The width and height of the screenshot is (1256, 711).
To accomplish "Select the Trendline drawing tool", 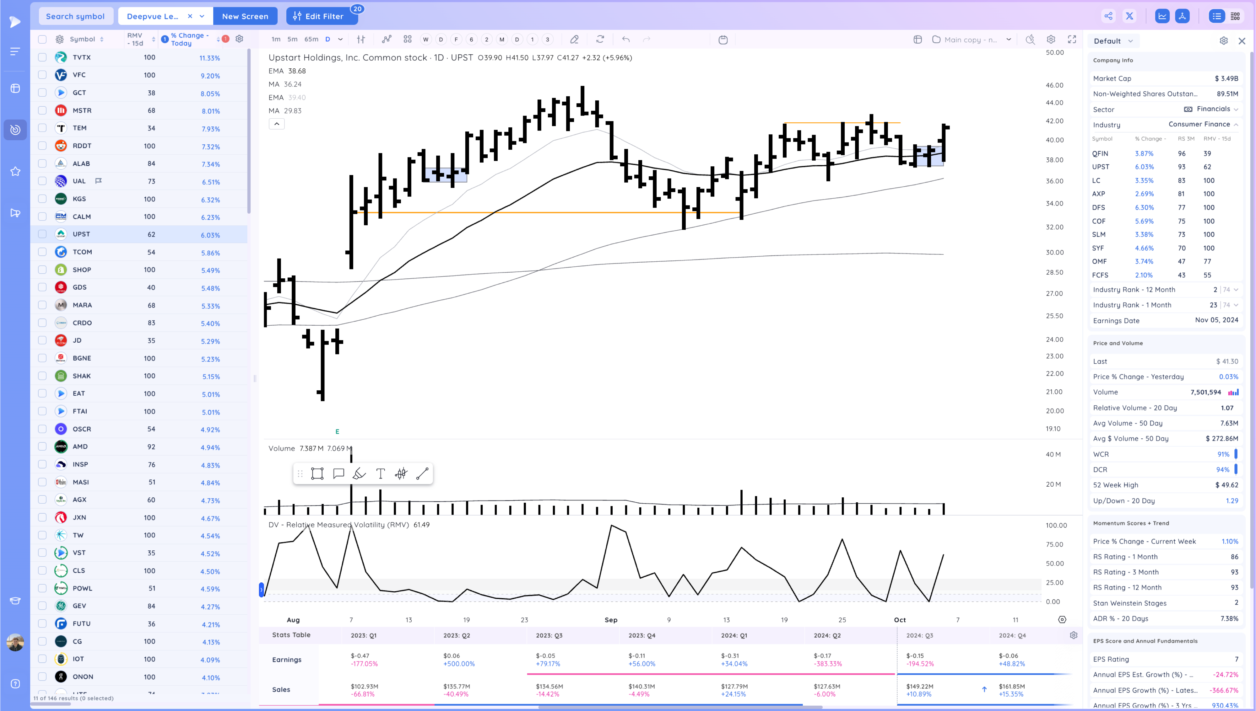I will coord(423,473).
